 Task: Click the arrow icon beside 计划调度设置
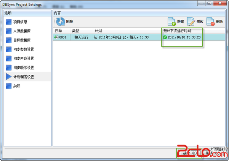9,77
